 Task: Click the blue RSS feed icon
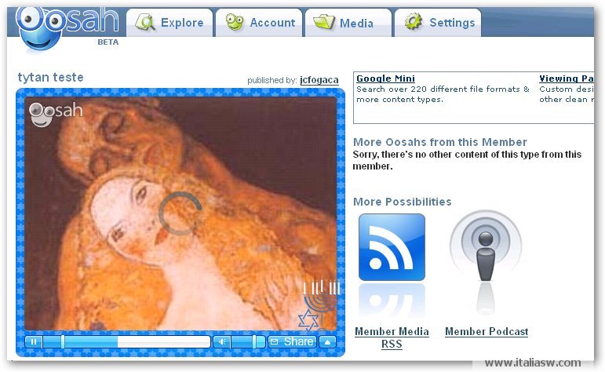pyautogui.click(x=392, y=247)
